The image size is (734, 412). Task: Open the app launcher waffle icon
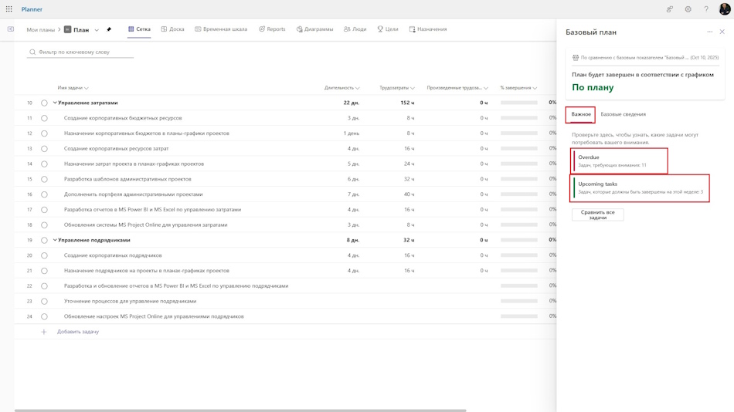pyautogui.click(x=9, y=9)
